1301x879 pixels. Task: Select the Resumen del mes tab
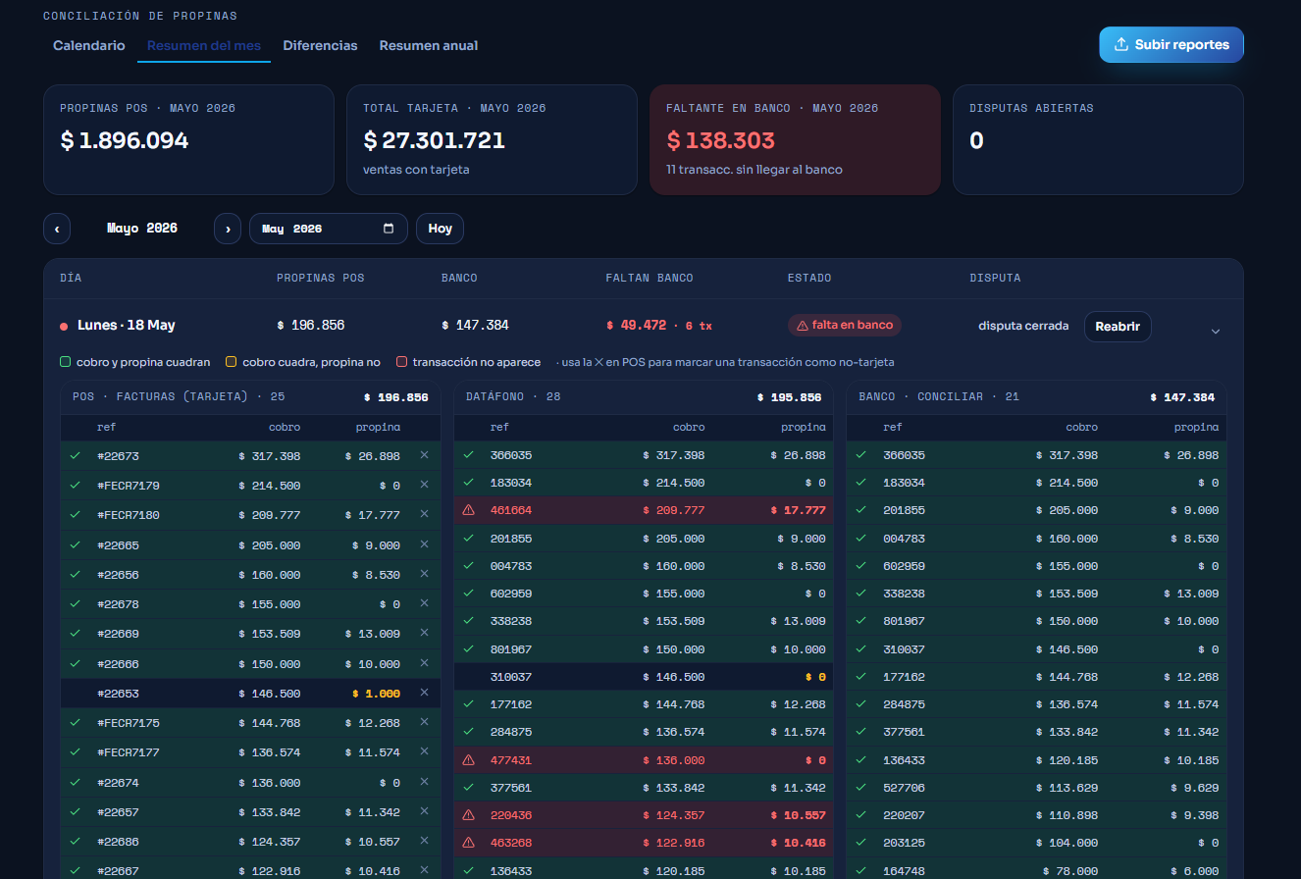pyautogui.click(x=204, y=45)
